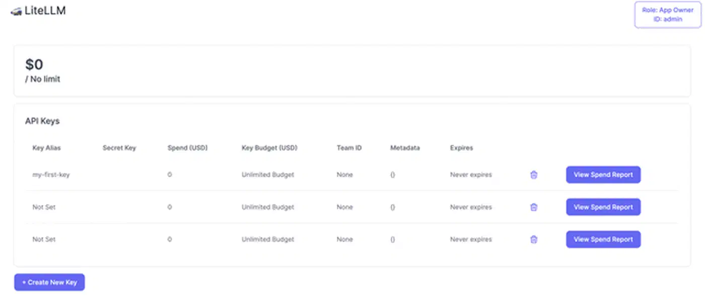Click trash icon in the middle key row
Screen dimensions: 705x301
(534, 207)
